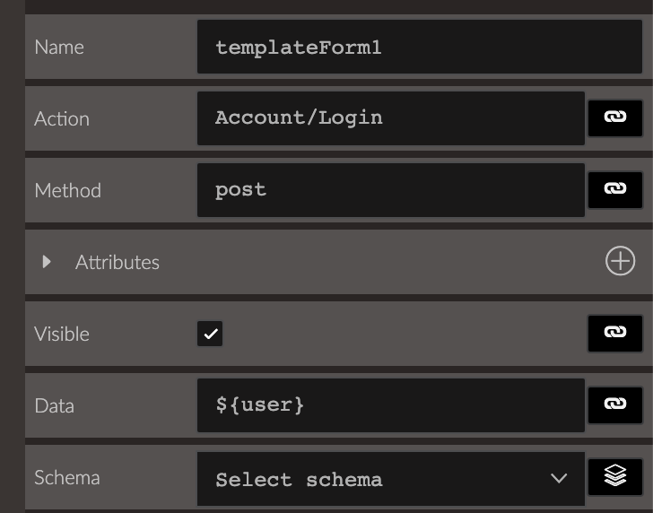The height and width of the screenshot is (513, 653).
Task: Click the Data property label
Action: (54, 405)
